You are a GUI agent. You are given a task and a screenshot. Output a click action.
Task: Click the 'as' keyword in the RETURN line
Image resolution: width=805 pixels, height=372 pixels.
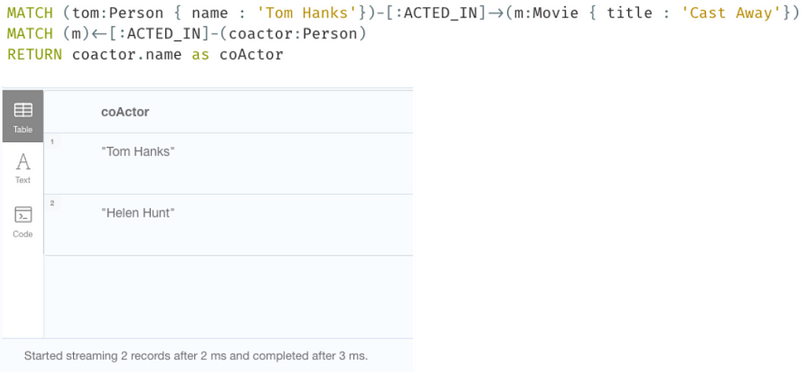tap(200, 54)
